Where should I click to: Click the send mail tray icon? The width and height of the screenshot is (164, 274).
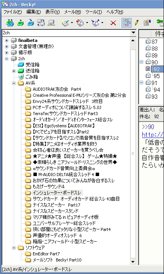point(20,23)
